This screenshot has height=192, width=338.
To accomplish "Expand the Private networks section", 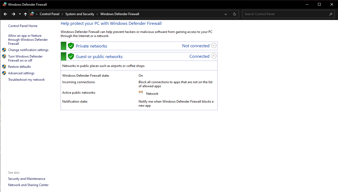I will tap(214, 45).
